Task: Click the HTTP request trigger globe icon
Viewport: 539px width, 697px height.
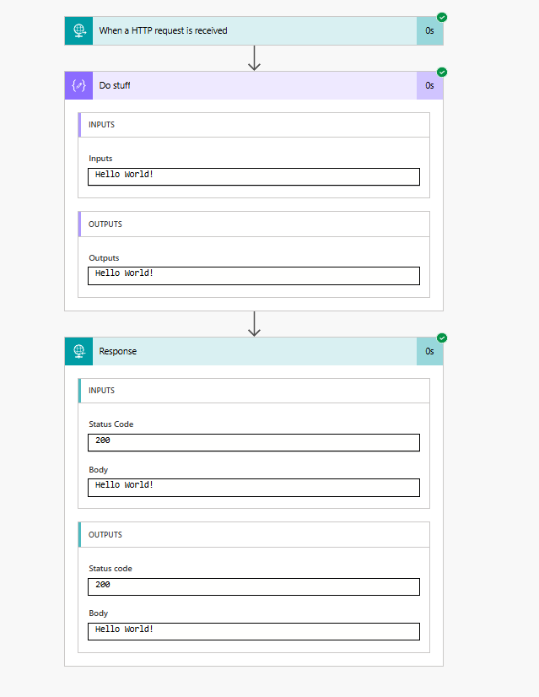Action: tap(78, 30)
